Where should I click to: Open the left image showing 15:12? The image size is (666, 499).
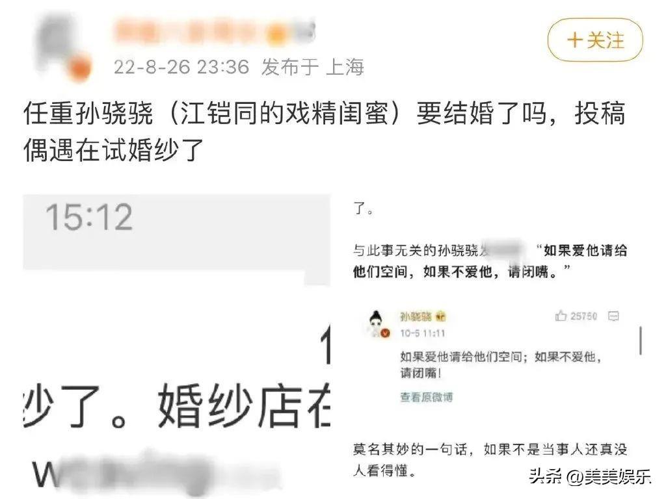click(x=177, y=346)
